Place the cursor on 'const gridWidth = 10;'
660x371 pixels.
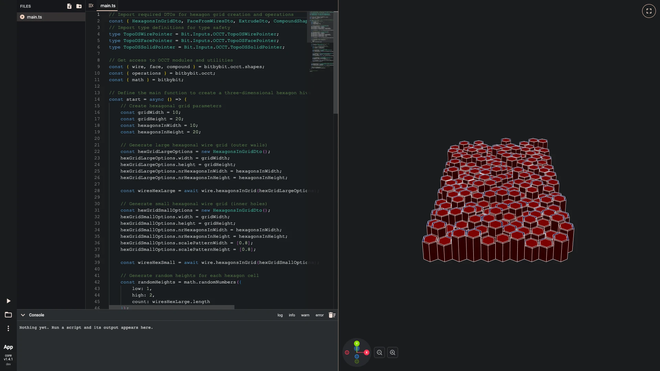pyautogui.click(x=150, y=112)
